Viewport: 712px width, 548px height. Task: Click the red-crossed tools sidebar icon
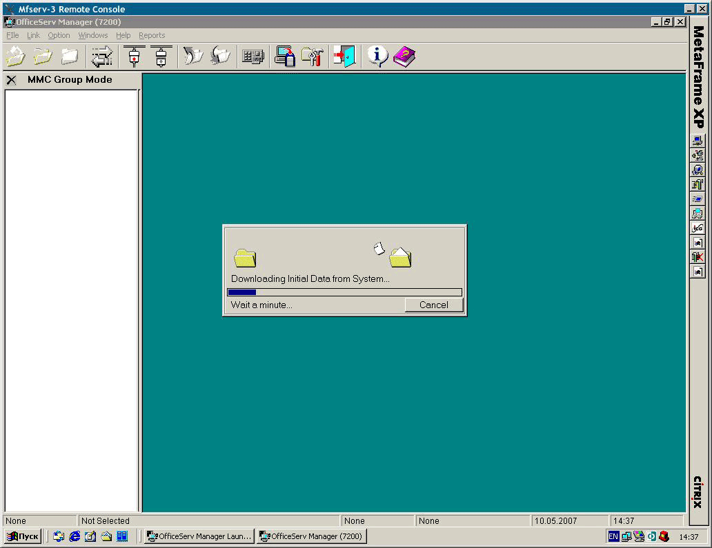[x=698, y=256]
